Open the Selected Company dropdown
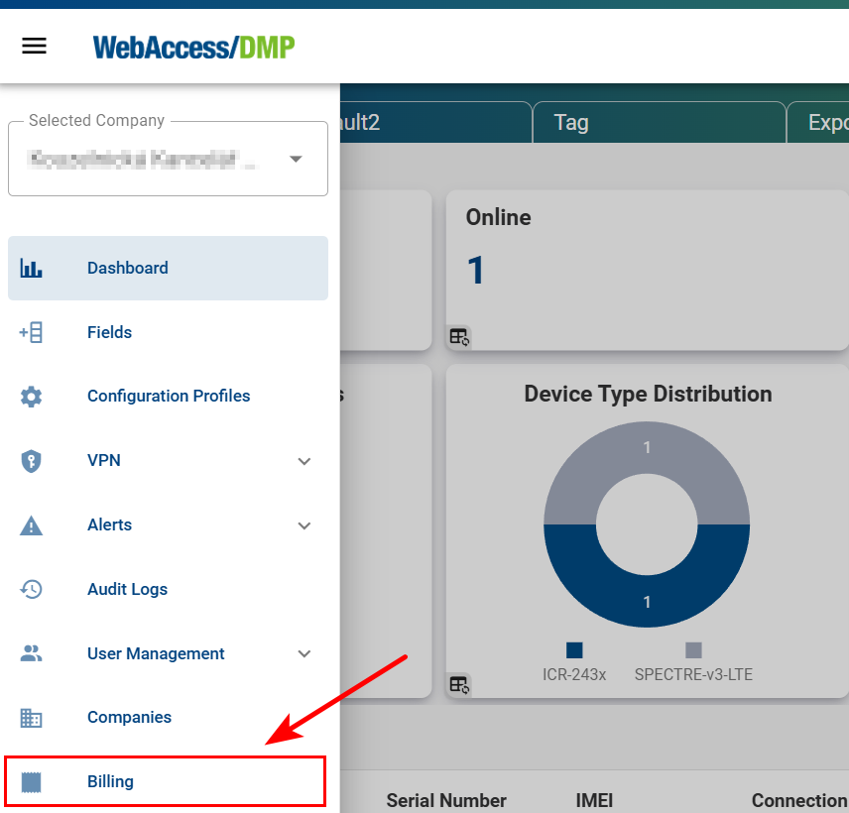Viewport: 849px width, 813px height. (x=296, y=159)
